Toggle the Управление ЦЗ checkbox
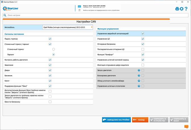The width and height of the screenshot is (191, 130). 143,39
